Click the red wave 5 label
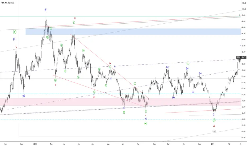This screenshot has width=247, height=146. [x=16, y=47]
